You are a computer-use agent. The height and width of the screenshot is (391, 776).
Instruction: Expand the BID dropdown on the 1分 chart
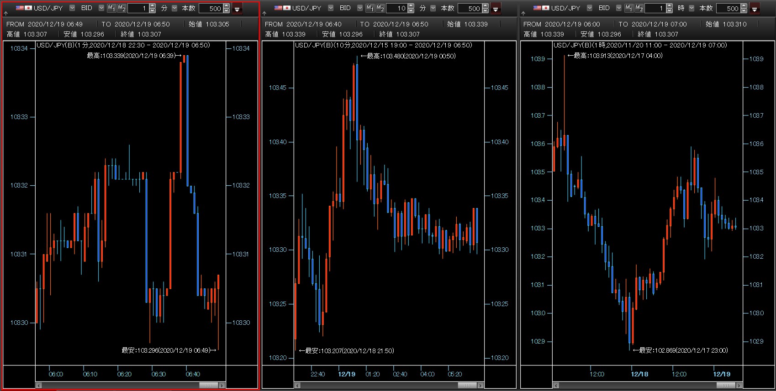[x=101, y=8]
